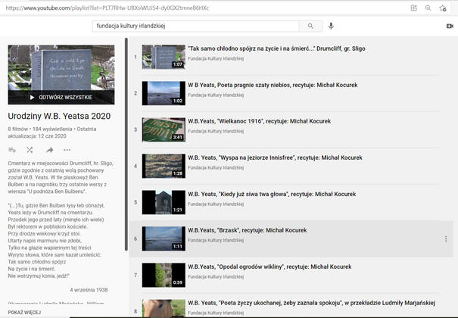The height and width of the screenshot is (318, 458).
Task: Open thumbnail of Opodal ogrodów wikliny video
Action: pos(164,275)
